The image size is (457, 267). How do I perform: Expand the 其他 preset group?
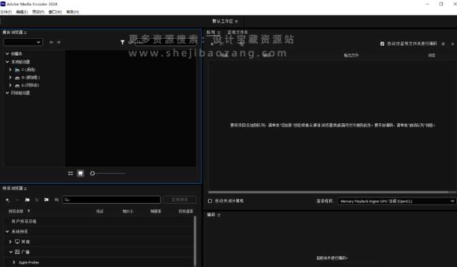click(10, 242)
